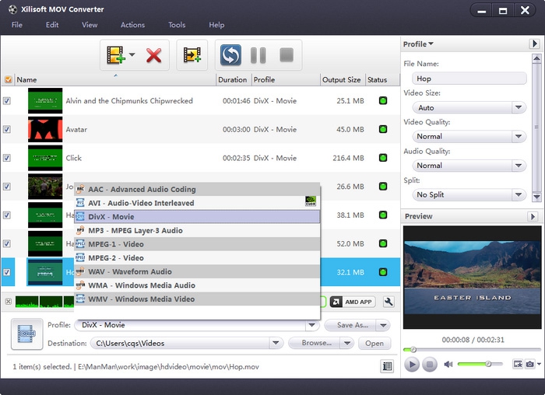Choose WMV - Windows Media Video profile

pos(197,299)
